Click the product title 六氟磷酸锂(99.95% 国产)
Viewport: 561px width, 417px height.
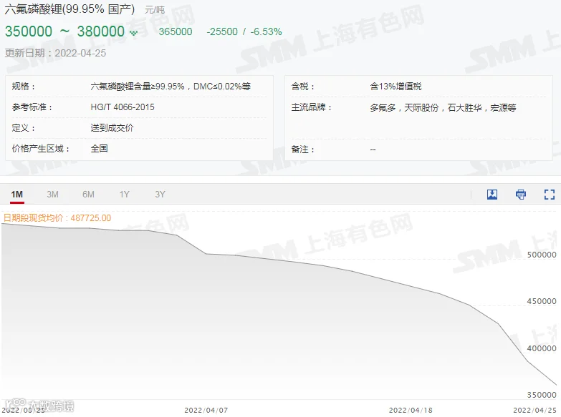pyautogui.click(x=69, y=9)
